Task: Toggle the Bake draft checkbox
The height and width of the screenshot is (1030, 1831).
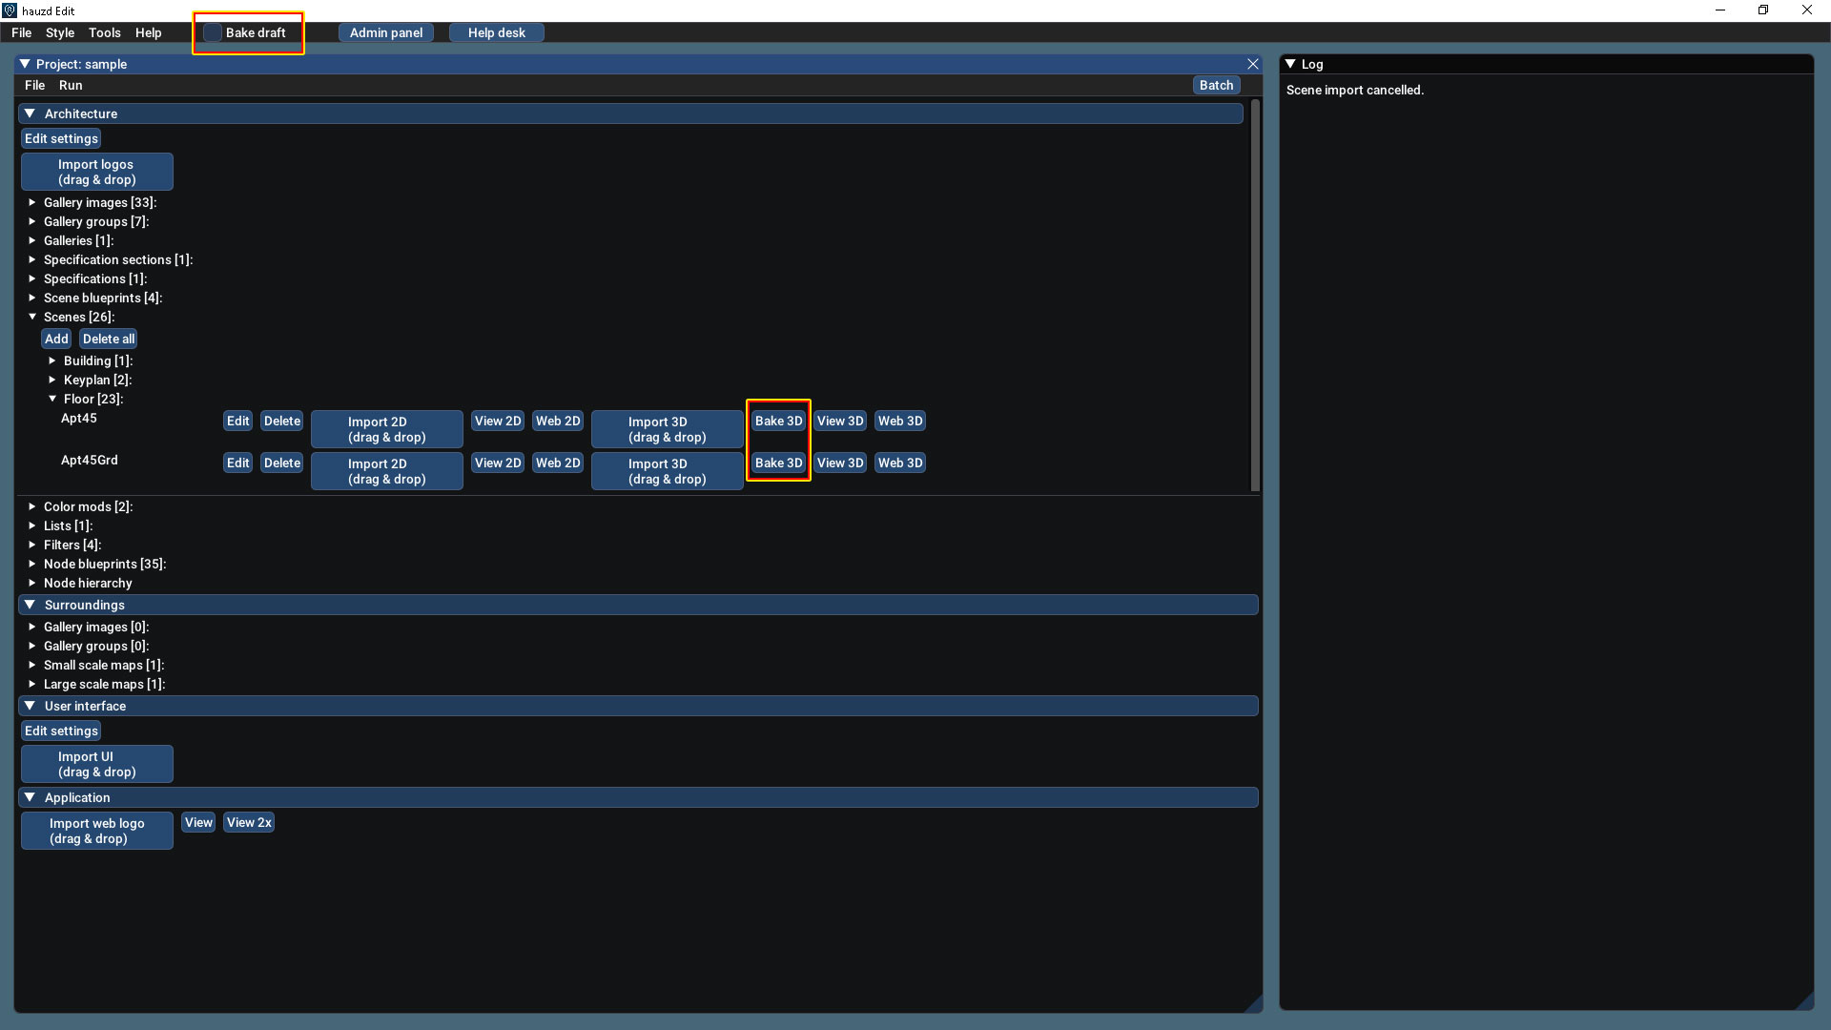Action: [213, 32]
